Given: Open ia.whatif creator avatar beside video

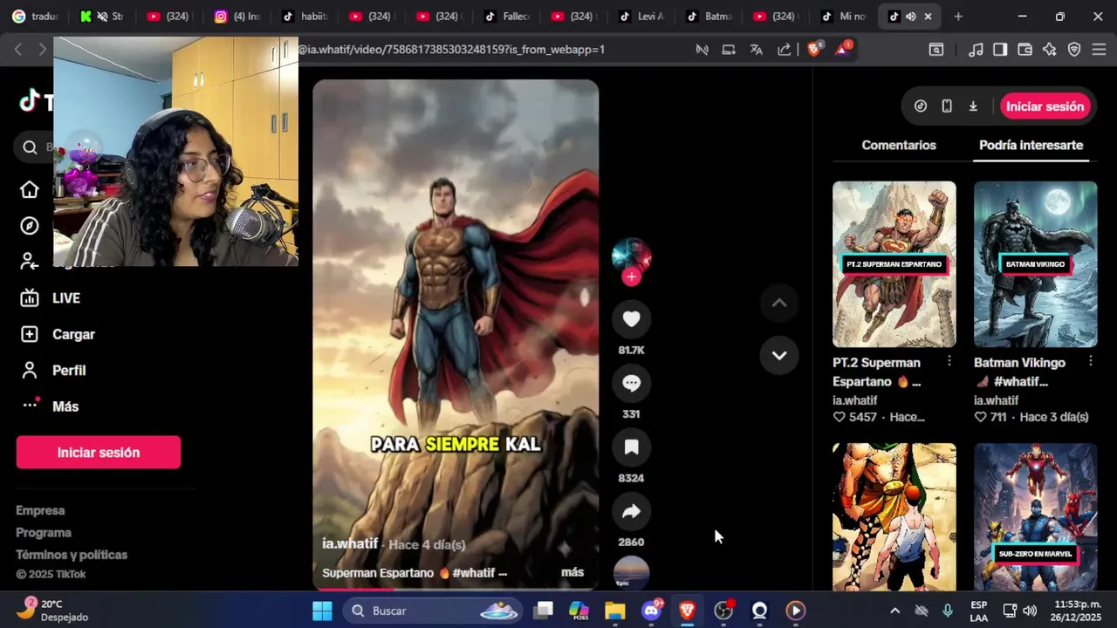Looking at the screenshot, I should point(631,255).
